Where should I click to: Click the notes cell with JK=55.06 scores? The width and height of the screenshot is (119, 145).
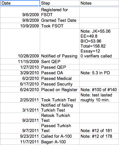(x=99, y=44)
